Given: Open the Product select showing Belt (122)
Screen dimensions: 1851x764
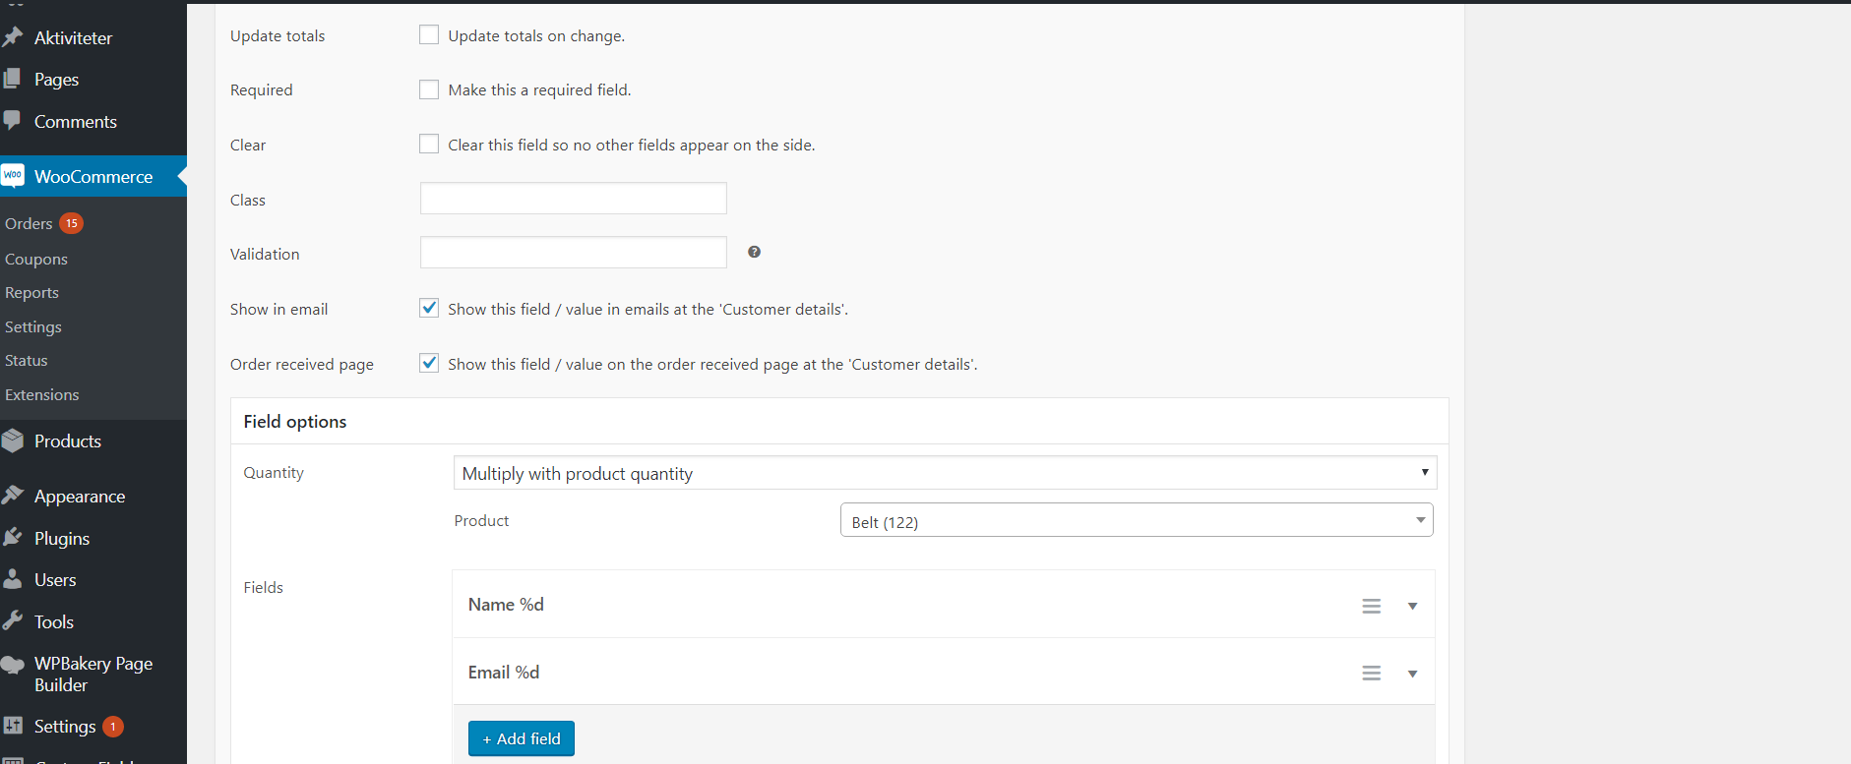Looking at the screenshot, I should (1136, 521).
